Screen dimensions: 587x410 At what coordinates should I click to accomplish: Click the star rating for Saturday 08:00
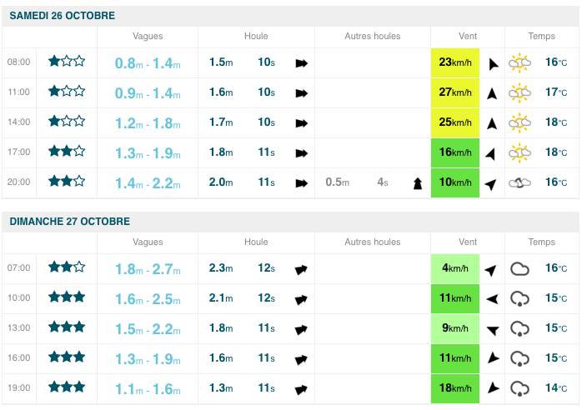pos(67,62)
